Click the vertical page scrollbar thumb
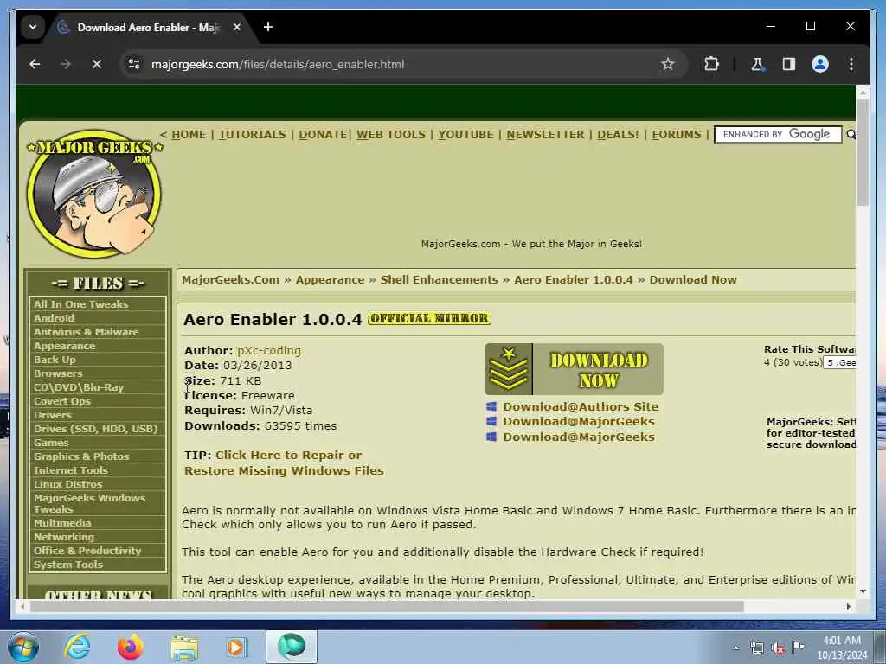The width and height of the screenshot is (886, 664). click(863, 152)
